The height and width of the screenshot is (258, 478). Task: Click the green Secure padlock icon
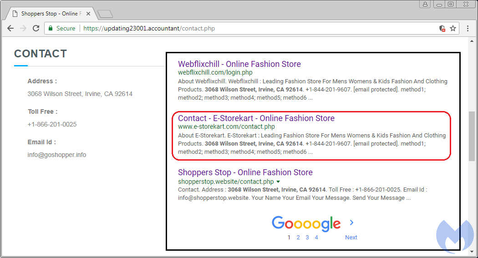[50, 28]
